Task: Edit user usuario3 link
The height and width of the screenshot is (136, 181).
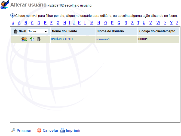Action: point(103,39)
